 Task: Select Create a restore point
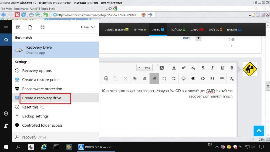coord(56,80)
